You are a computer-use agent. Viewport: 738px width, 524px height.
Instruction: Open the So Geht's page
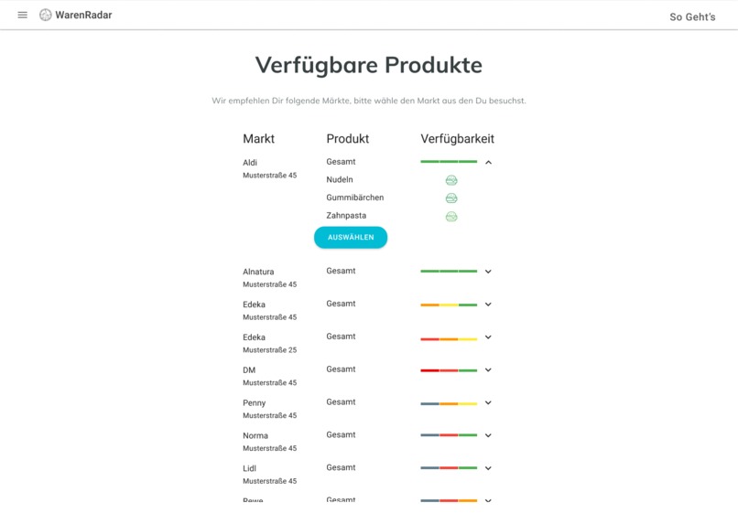[692, 17]
